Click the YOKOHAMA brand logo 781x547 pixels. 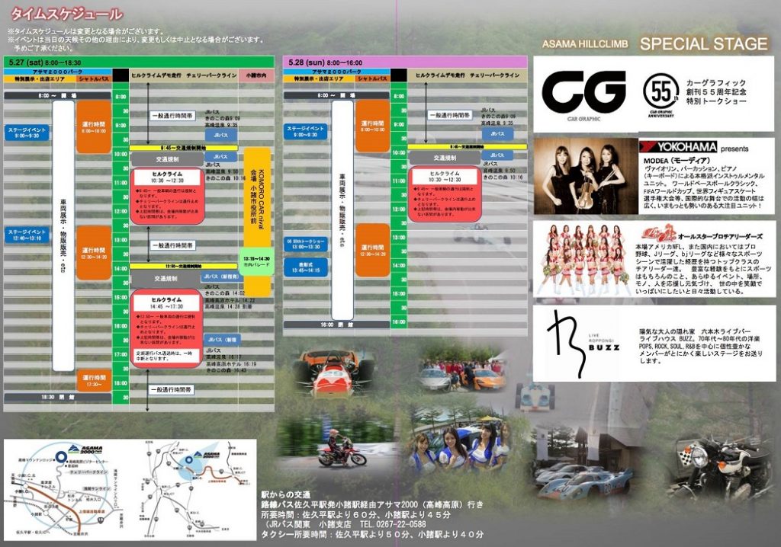[x=678, y=147]
